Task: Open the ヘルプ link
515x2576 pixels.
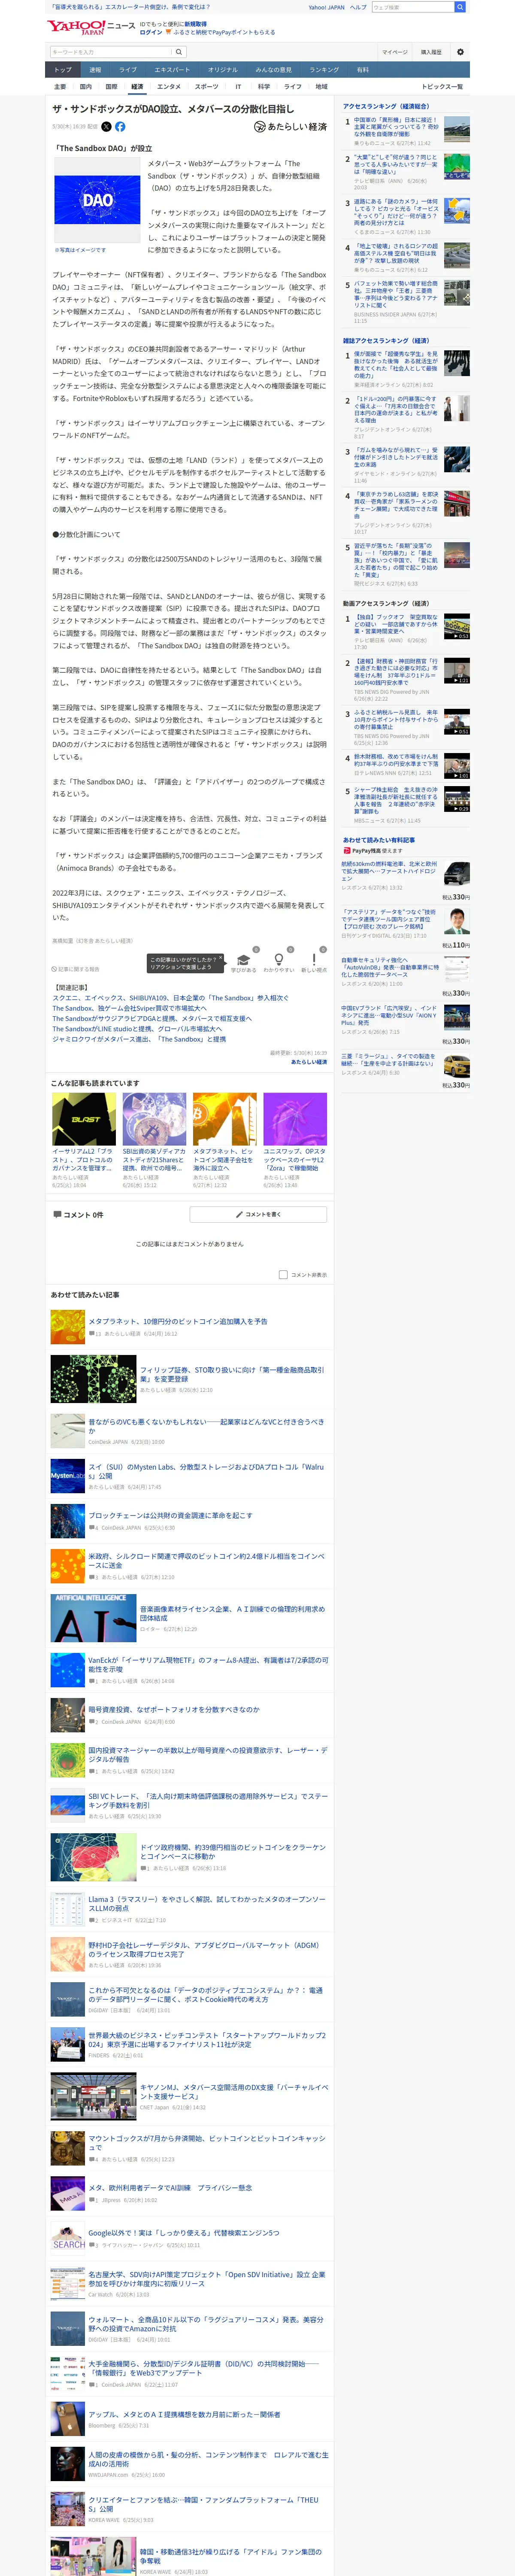Action: pos(358,7)
